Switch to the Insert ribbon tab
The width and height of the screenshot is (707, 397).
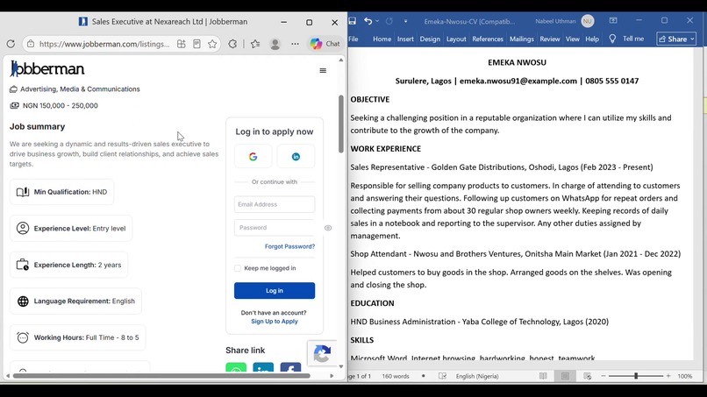click(405, 39)
